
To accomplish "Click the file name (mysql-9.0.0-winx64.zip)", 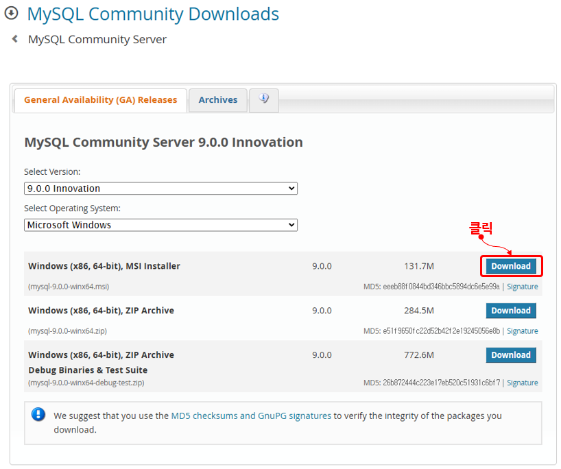I will [x=67, y=331].
